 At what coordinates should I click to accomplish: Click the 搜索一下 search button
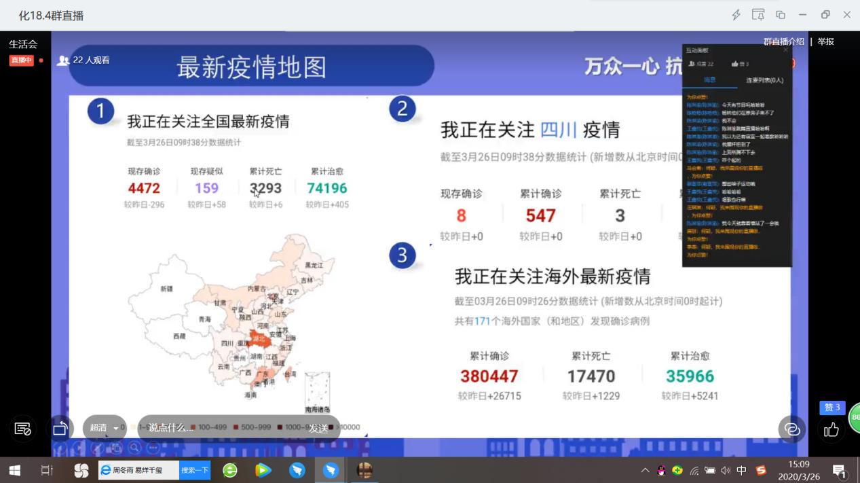[195, 470]
